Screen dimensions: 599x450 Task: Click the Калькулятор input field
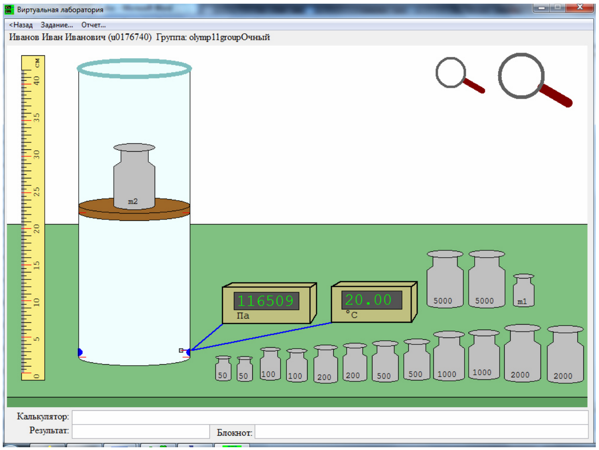pyautogui.click(x=330, y=417)
